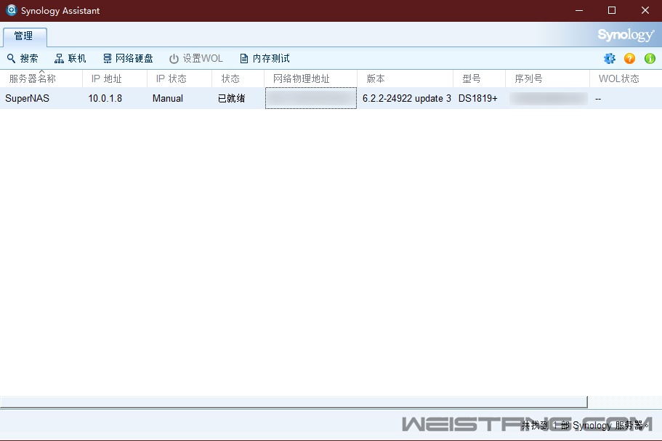
Task: Sort list by 版本 column header
Action: pyautogui.click(x=376, y=78)
